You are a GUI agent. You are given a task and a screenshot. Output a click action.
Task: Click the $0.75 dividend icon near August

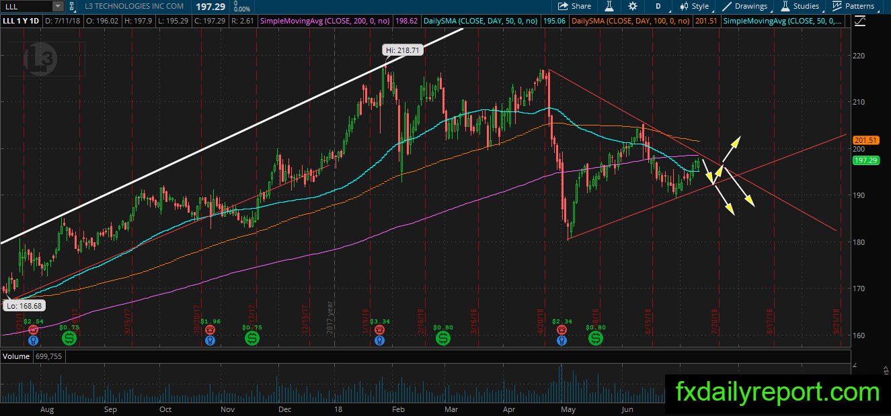coord(69,339)
